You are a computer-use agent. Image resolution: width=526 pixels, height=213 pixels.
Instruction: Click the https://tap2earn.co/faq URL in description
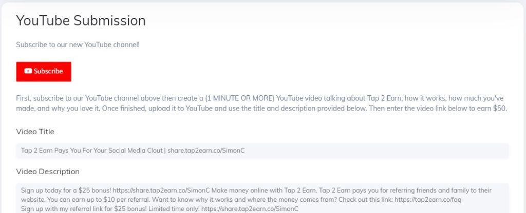tap(428, 200)
